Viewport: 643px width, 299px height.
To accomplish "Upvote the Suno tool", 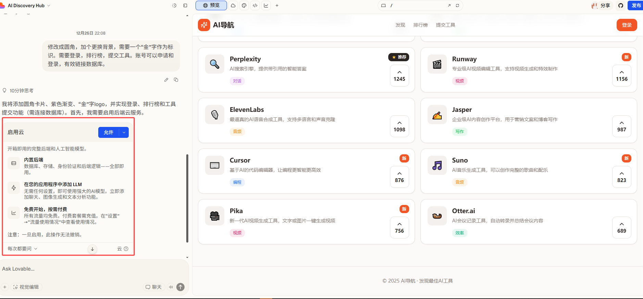I will [x=621, y=177].
